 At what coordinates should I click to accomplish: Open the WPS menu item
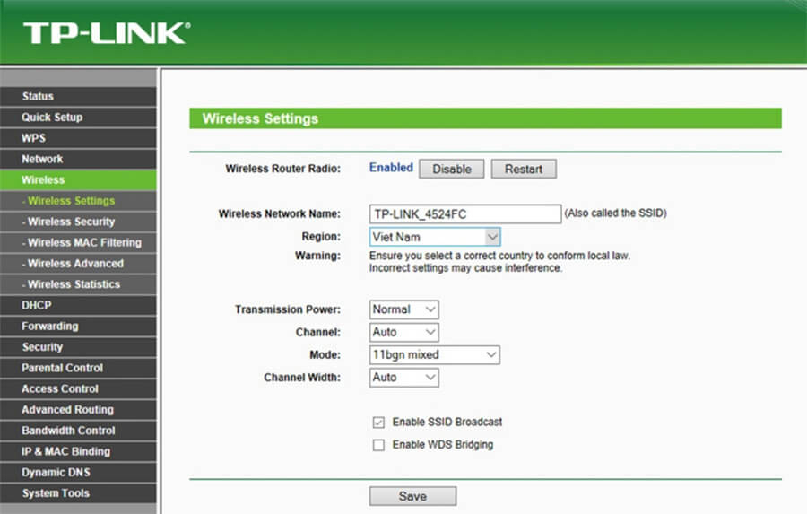(x=33, y=138)
